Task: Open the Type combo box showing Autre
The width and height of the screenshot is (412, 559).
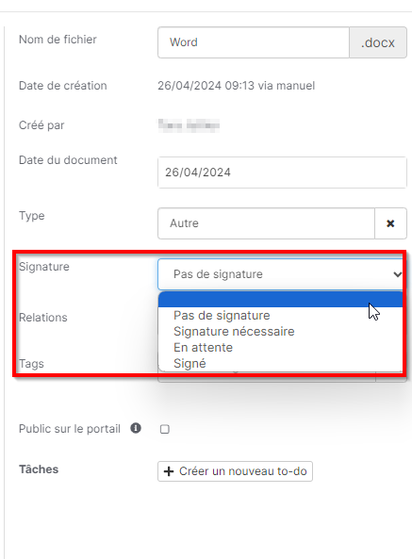Action: pos(266,223)
